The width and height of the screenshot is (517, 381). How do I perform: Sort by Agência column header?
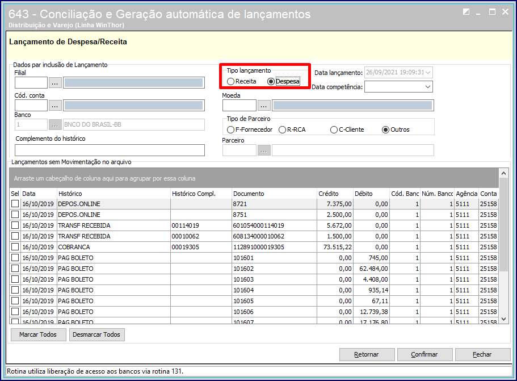coord(466,194)
